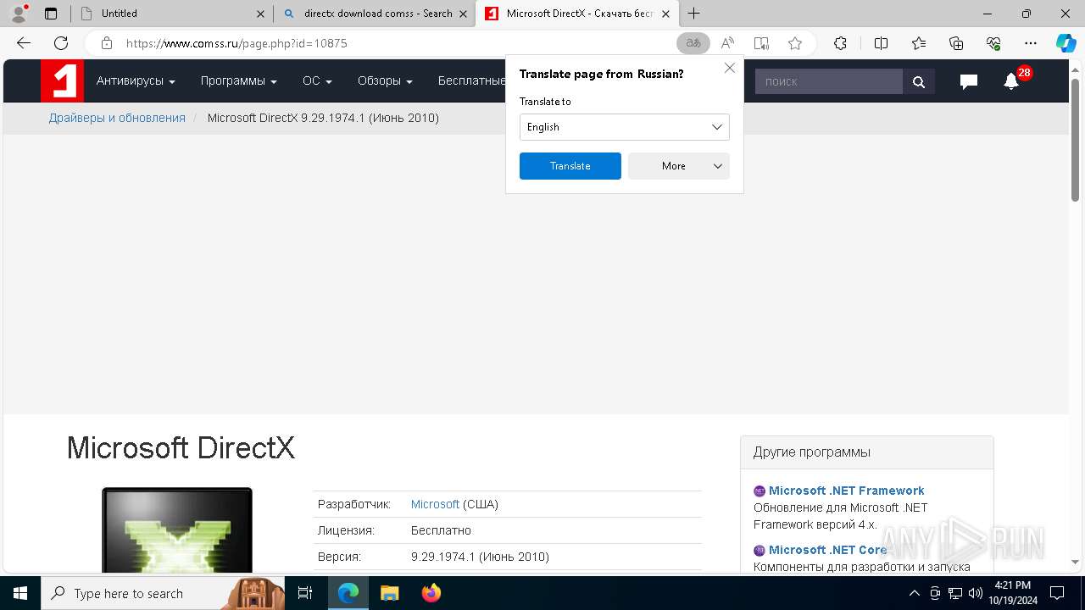Click the translate icon in address bar
The image size is (1085, 610).
[x=693, y=43]
